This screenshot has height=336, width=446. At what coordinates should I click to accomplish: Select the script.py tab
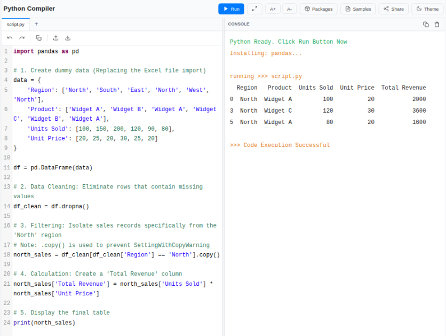click(15, 24)
